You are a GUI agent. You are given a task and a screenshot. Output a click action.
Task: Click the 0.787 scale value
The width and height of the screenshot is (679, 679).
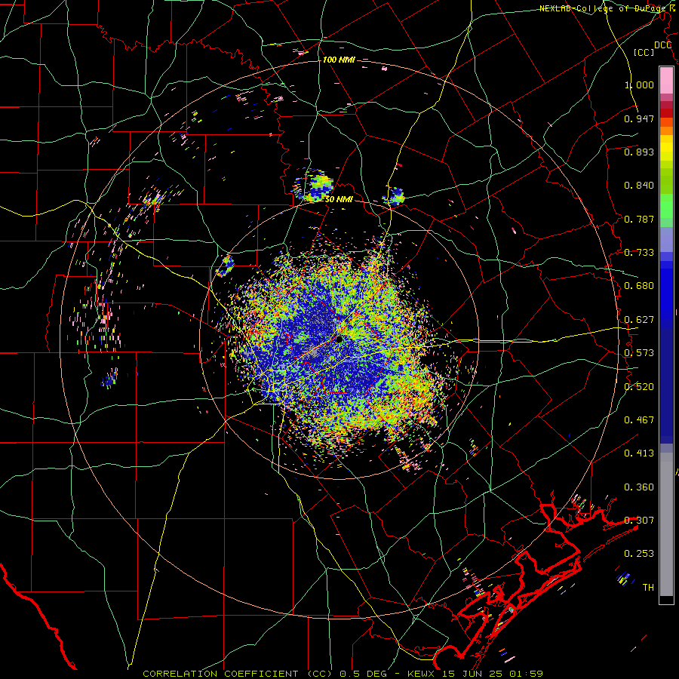click(x=639, y=219)
